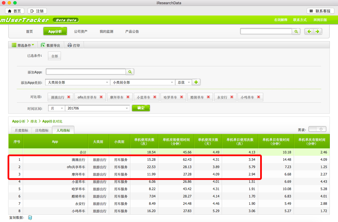
Task: Click the ofo共享单车 table row name
Action: coord(76,167)
